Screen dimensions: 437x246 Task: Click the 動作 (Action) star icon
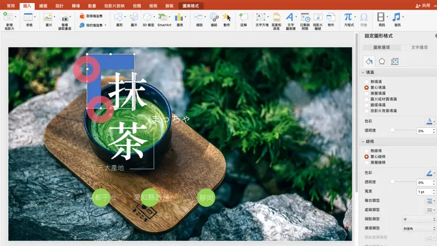pyautogui.click(x=227, y=17)
